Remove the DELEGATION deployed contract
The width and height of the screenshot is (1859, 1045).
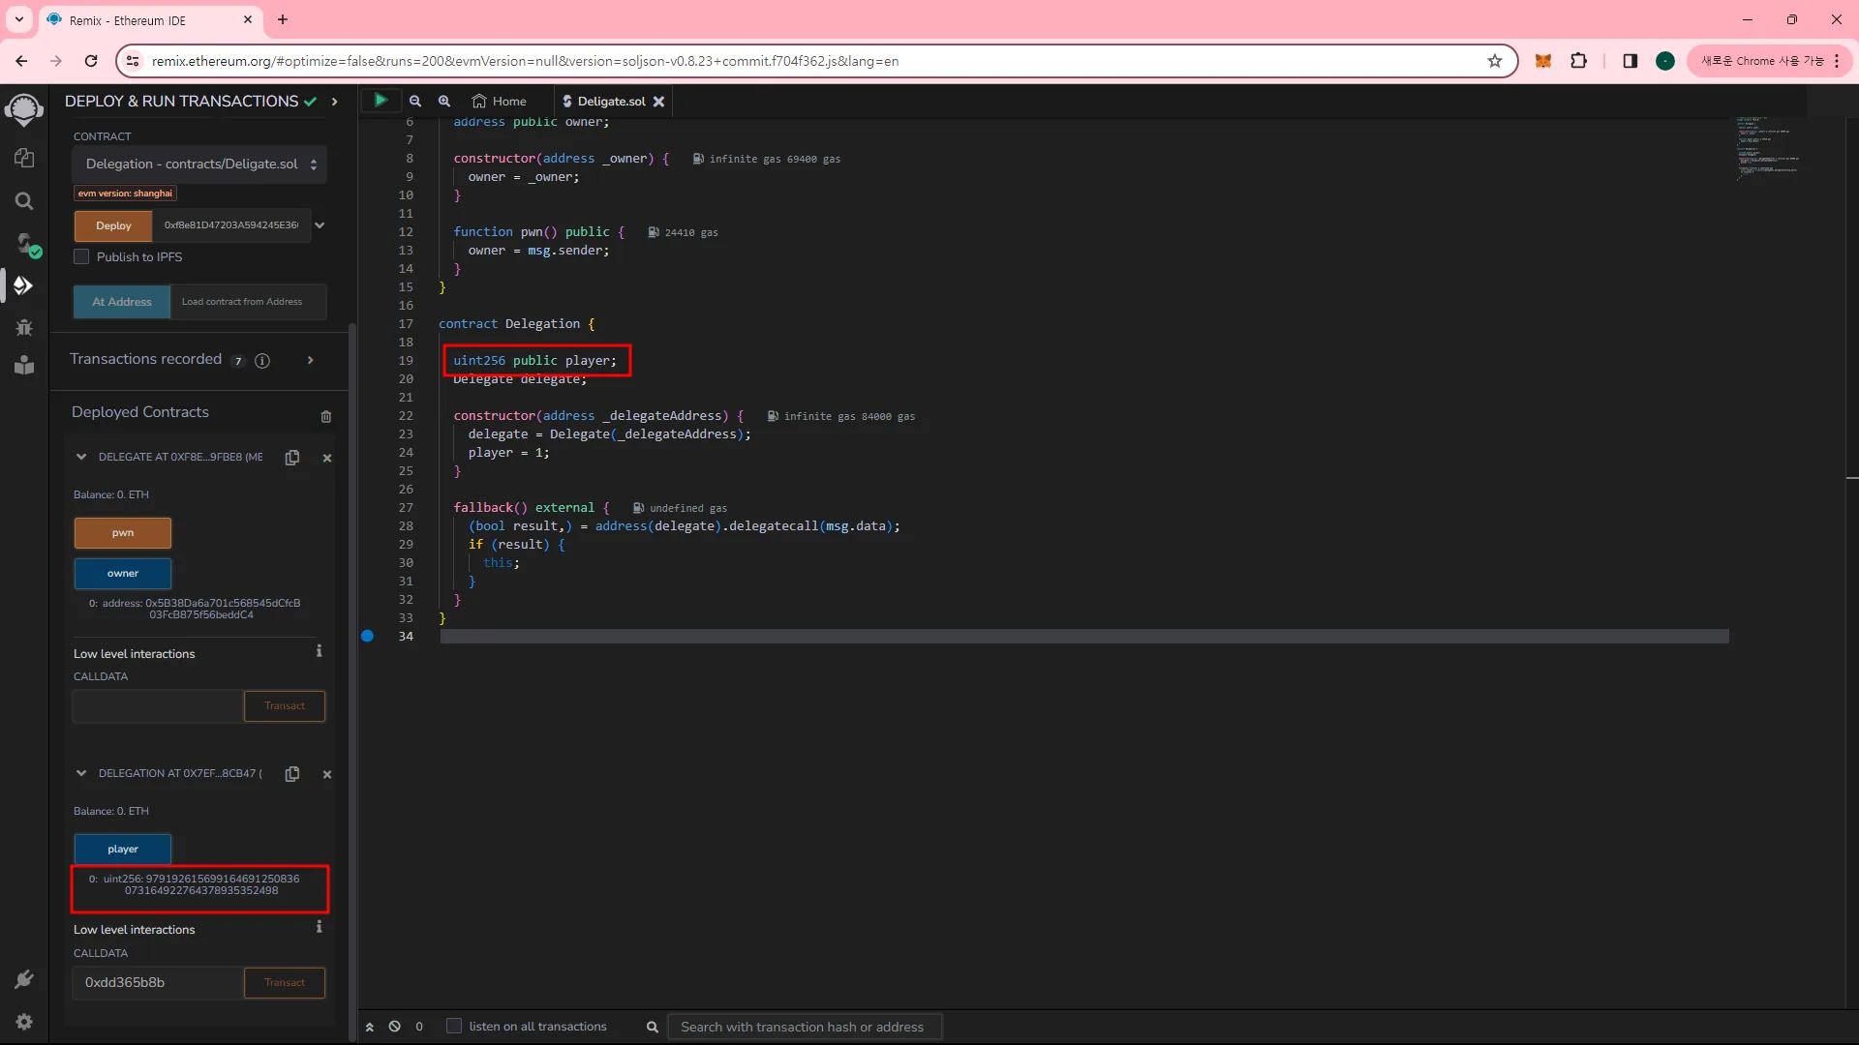tap(327, 774)
